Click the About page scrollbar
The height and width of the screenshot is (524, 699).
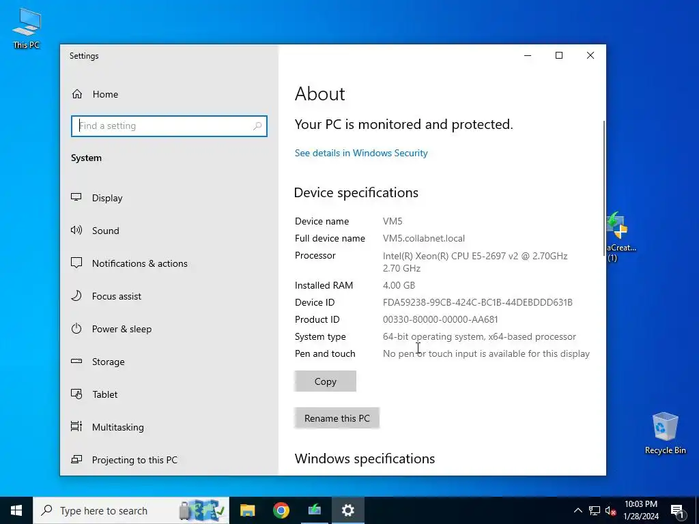point(604,187)
